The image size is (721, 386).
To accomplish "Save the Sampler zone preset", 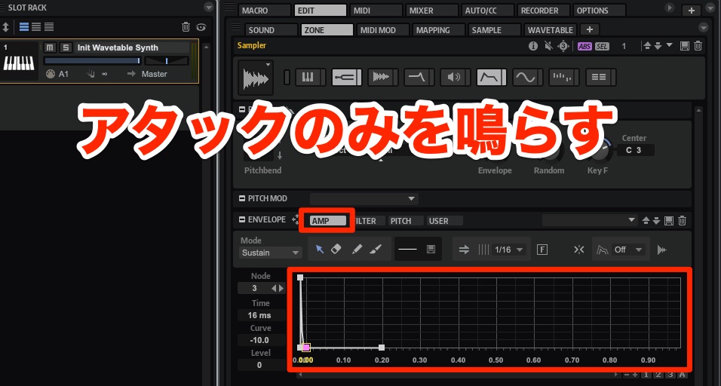I will coord(684,46).
